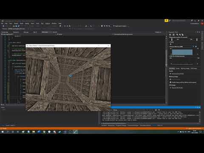
Task: Open the View menu
Action: (11, 23)
